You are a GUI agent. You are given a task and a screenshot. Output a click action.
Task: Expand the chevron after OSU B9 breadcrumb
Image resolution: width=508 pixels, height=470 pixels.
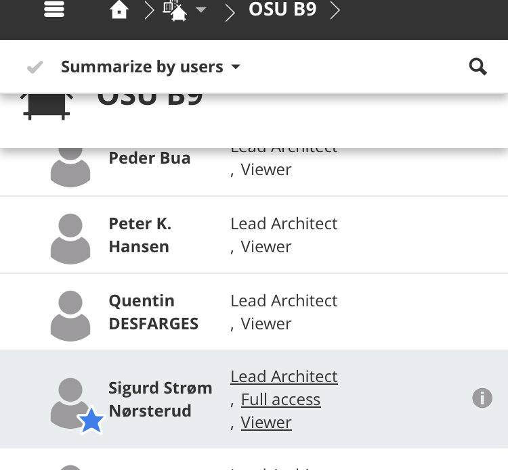[x=335, y=11]
